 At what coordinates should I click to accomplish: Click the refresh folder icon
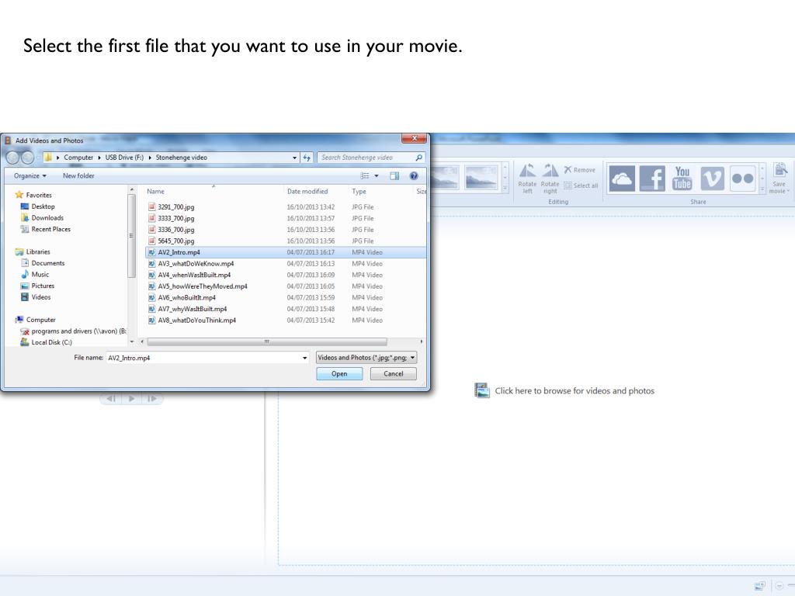pos(307,158)
